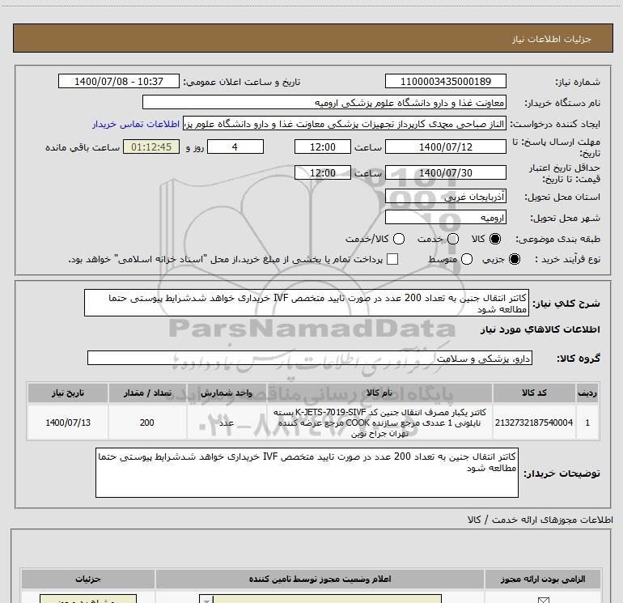This screenshot has width=623, height=603.
Task: Click the response deadline date 1400/07/12
Action: tap(445, 147)
